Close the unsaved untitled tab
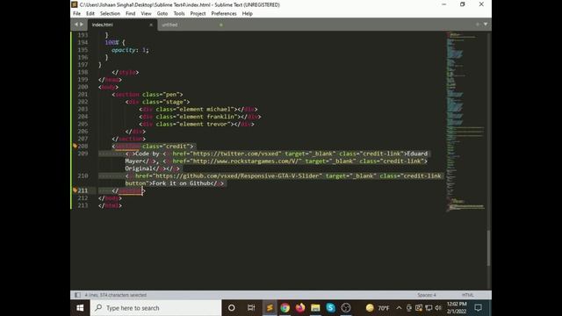Viewport: 562px width, 316px height. click(221, 25)
